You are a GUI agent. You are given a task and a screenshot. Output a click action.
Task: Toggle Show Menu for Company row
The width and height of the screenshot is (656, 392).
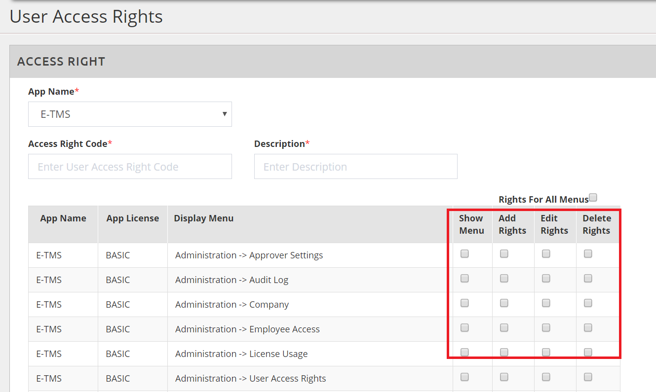coord(464,303)
